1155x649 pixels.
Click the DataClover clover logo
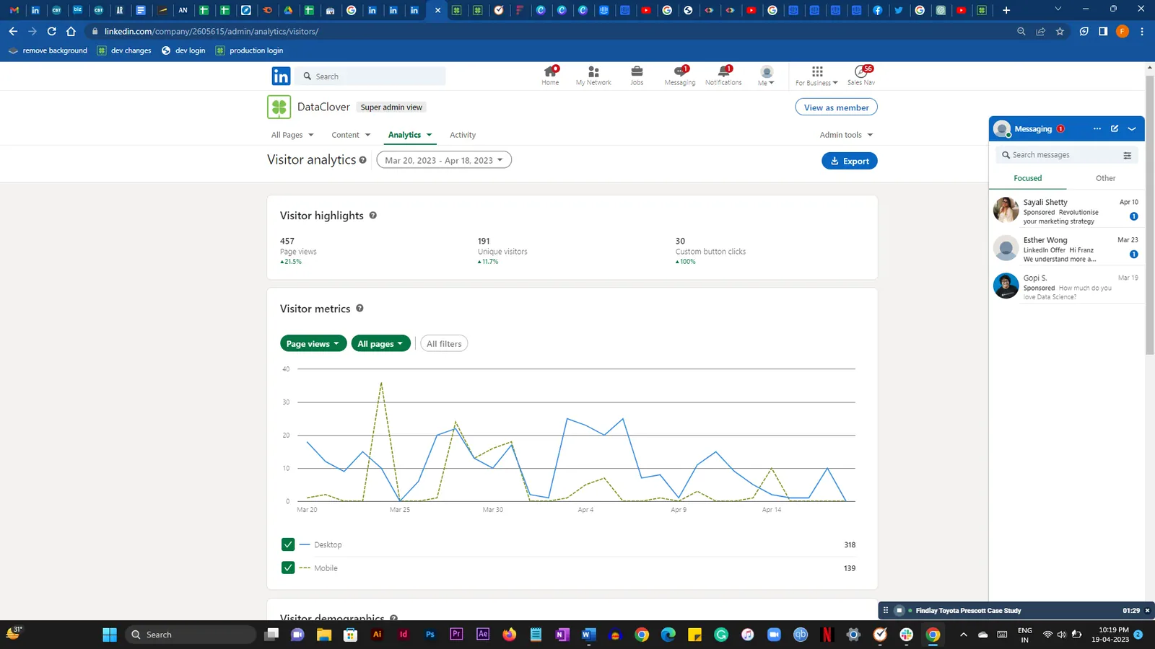pyautogui.click(x=279, y=107)
